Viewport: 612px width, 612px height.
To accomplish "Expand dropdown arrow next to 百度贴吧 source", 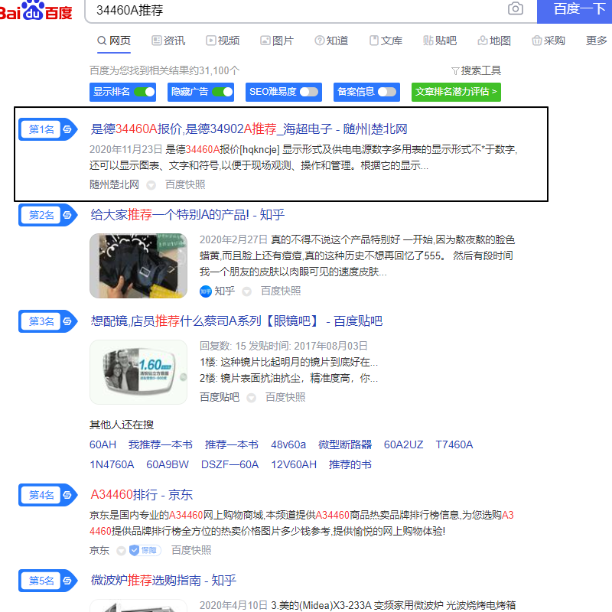I will 252,398.
